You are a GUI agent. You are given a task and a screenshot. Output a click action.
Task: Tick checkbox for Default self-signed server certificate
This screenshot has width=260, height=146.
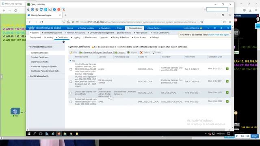[x=71, y=93]
